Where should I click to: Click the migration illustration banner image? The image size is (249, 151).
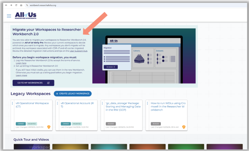(x=144, y=56)
